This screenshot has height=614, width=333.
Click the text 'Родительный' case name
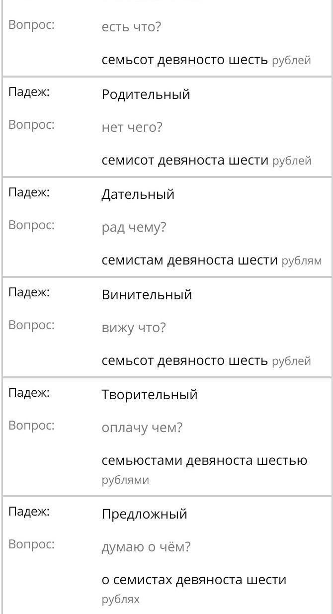[x=146, y=94]
